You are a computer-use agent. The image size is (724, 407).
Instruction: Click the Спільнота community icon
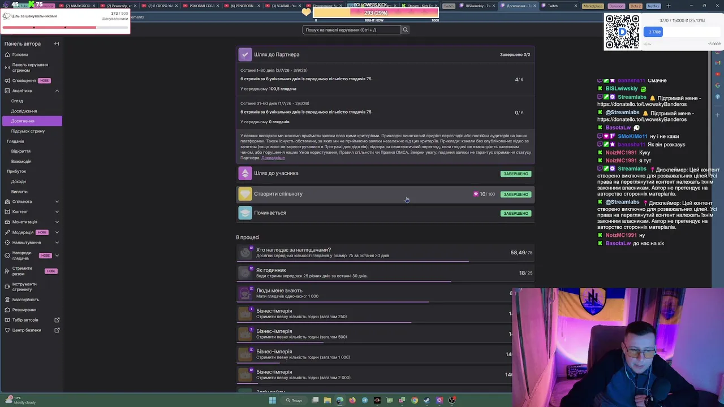7,201
